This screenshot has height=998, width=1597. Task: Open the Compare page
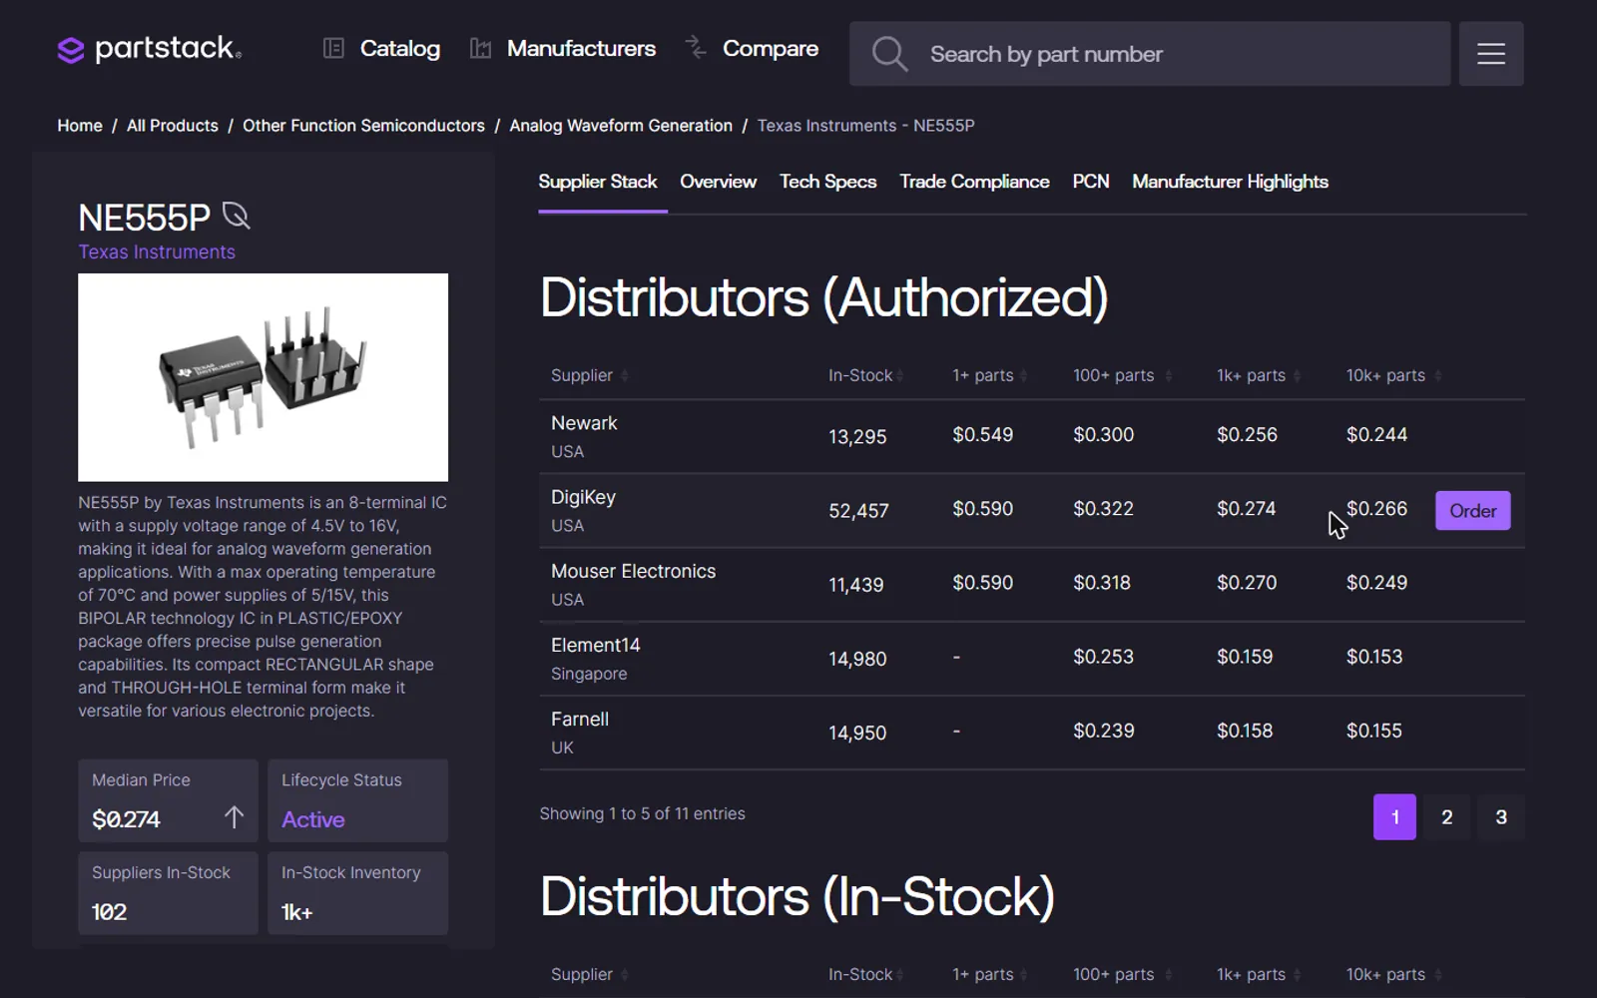click(x=752, y=48)
